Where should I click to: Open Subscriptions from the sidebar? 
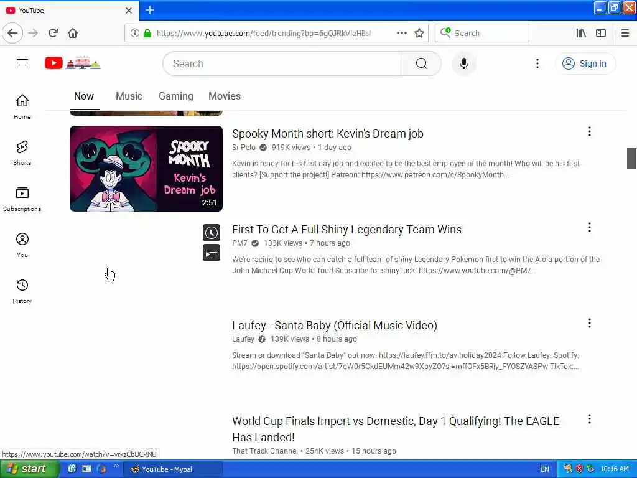[x=22, y=199]
